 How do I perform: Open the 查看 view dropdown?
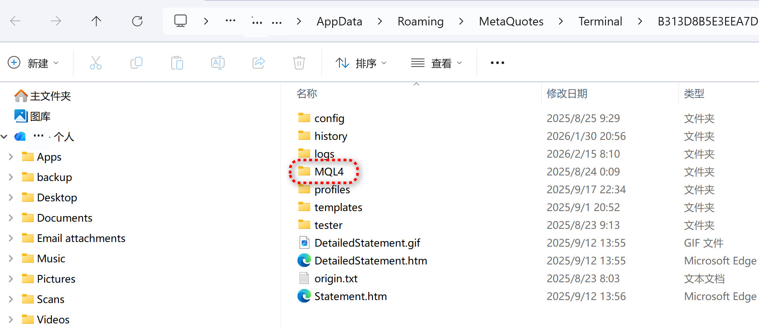[436, 63]
